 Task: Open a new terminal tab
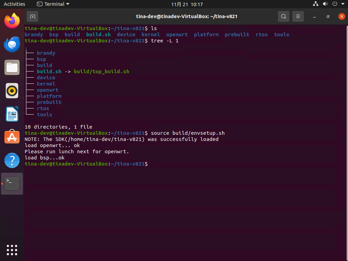click(x=32, y=16)
